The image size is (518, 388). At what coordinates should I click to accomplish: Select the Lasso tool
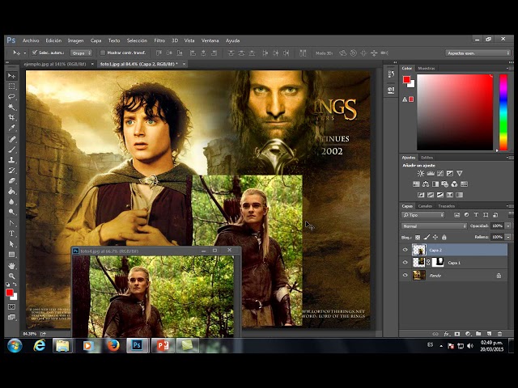pyautogui.click(x=11, y=96)
